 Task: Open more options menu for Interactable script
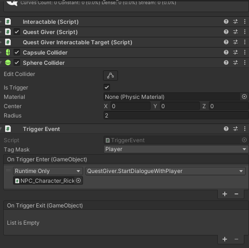point(245,21)
